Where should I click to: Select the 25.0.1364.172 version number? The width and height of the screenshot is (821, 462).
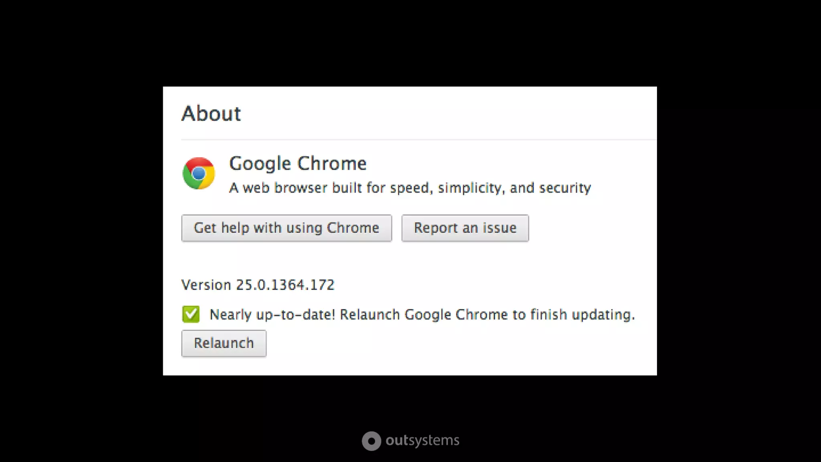point(285,285)
